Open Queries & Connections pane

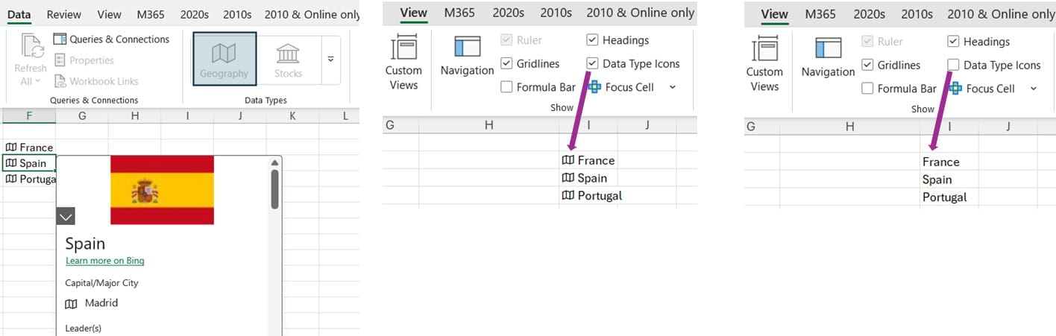(x=112, y=39)
